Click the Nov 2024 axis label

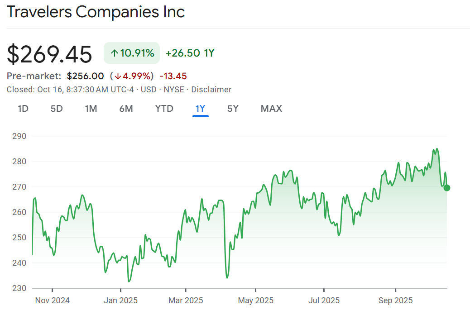click(x=52, y=301)
